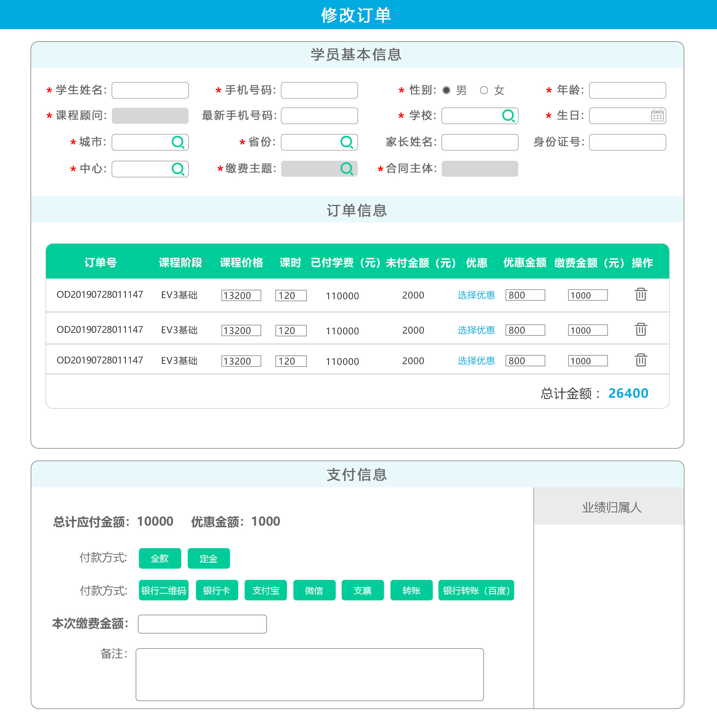Open the 城市 selector field
Image resolution: width=717 pixels, height=728 pixels.
150,142
